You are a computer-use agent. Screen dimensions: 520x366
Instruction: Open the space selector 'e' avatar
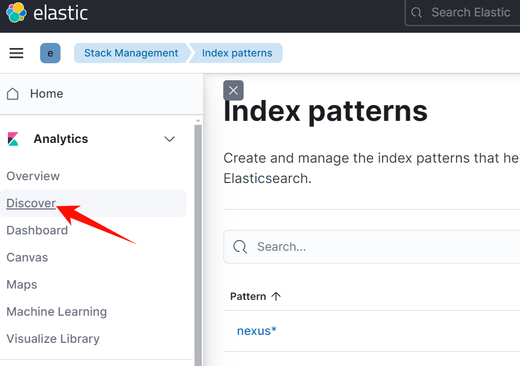[x=50, y=53]
